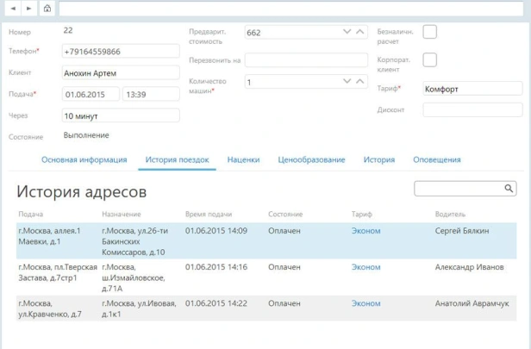Click the Дисконт input field
The height and width of the screenshot is (349, 531).
pyautogui.click(x=472, y=110)
